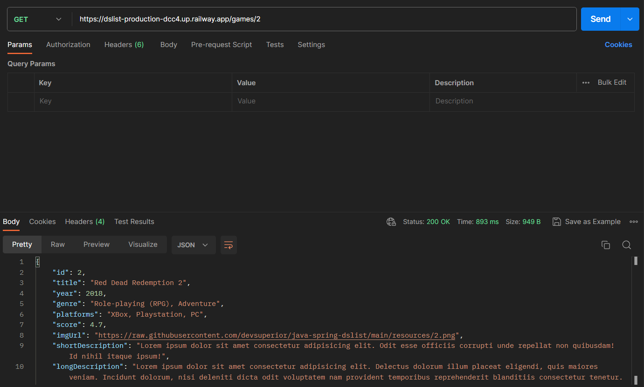
Task: Click the query param Key input cell
Action: point(133,101)
